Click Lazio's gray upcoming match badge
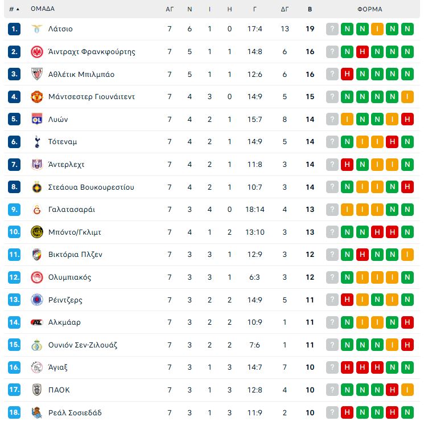Image resolution: width=424 pixels, height=421 pixels. (x=332, y=29)
